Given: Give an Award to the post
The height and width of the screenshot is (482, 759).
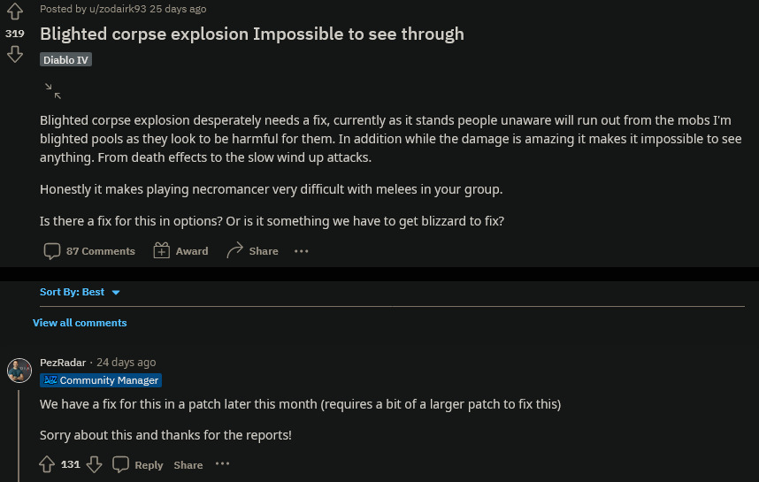Looking at the screenshot, I should pyautogui.click(x=180, y=251).
